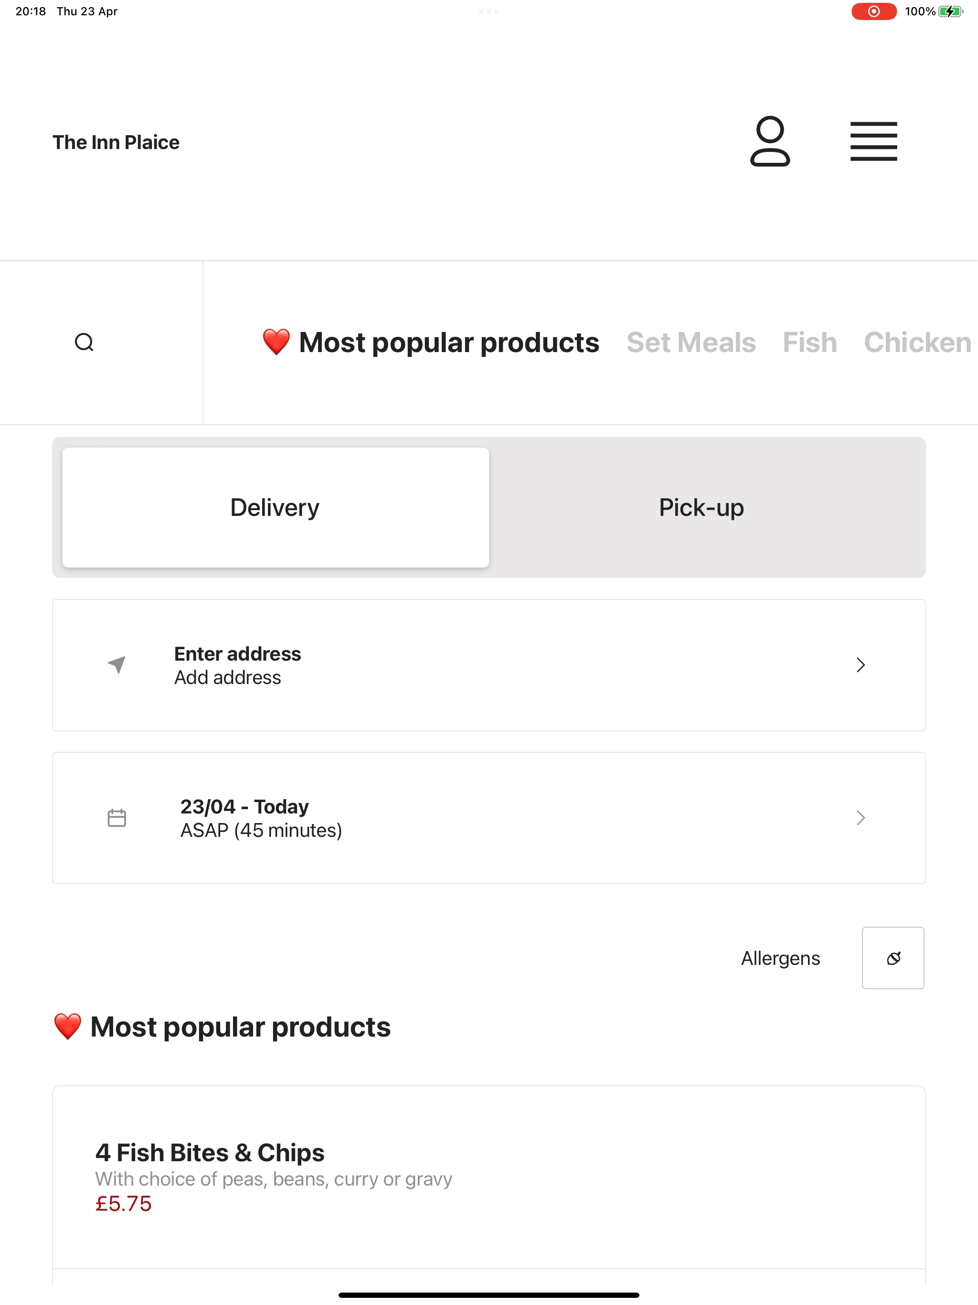The width and height of the screenshot is (978, 1305).
Task: Open the user account profile icon
Action: click(x=770, y=141)
